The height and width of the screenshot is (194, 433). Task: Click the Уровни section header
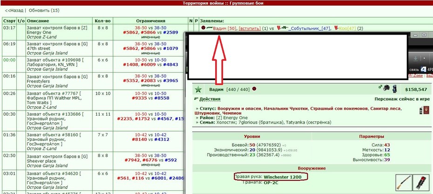pos(252,137)
